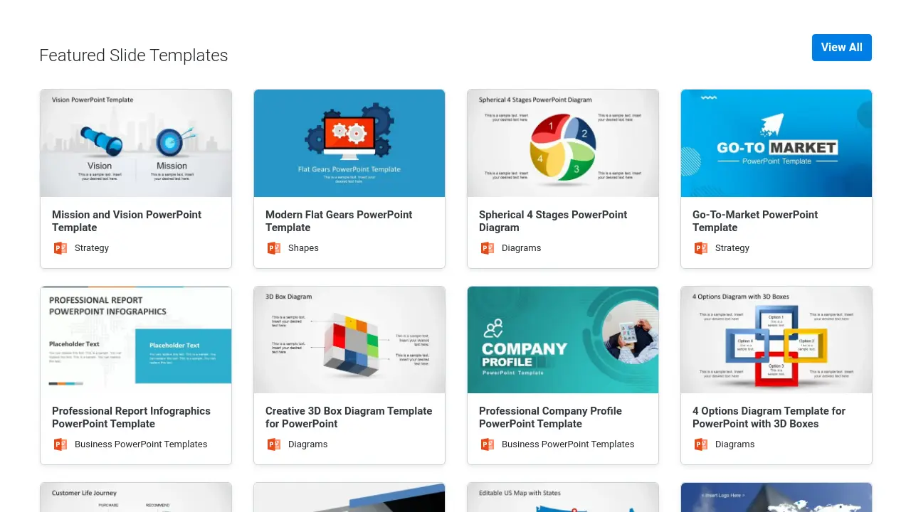
Task: Click PowerPoint icon on the 4 Options Diagram card
Action: [701, 444]
